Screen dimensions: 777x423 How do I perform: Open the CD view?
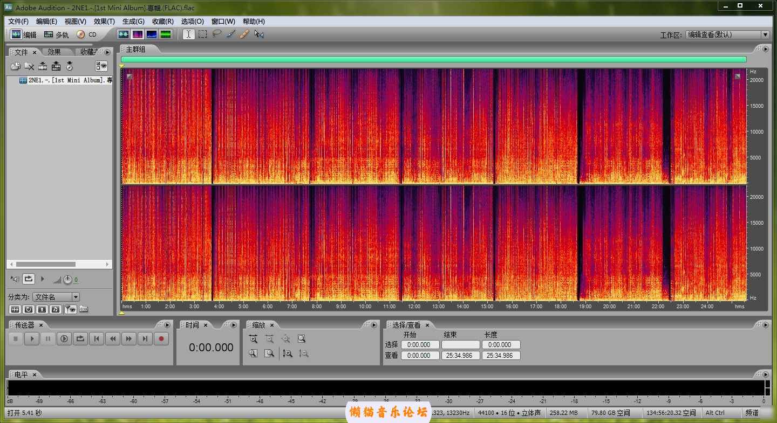click(86, 34)
